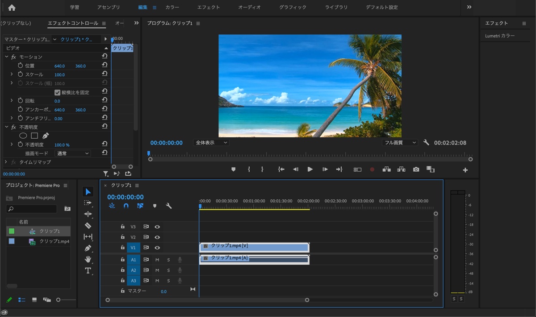The height and width of the screenshot is (317, 536).
Task: Toggle 回転 animation stopwatch
Action: point(20,101)
